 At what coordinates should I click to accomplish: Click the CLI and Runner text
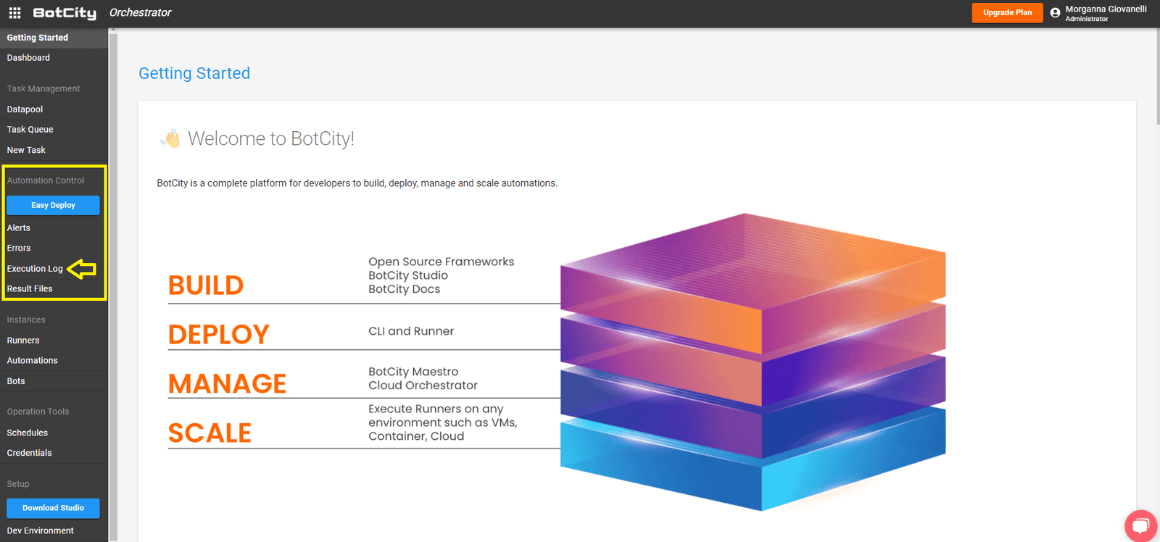tap(411, 331)
